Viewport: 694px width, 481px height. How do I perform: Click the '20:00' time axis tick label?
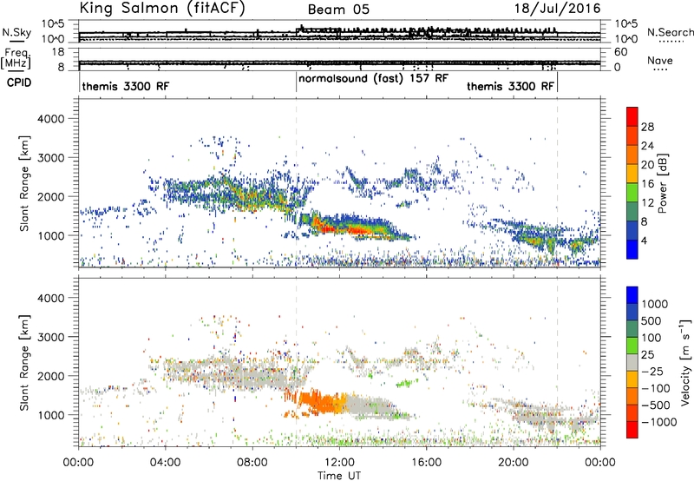(x=513, y=463)
